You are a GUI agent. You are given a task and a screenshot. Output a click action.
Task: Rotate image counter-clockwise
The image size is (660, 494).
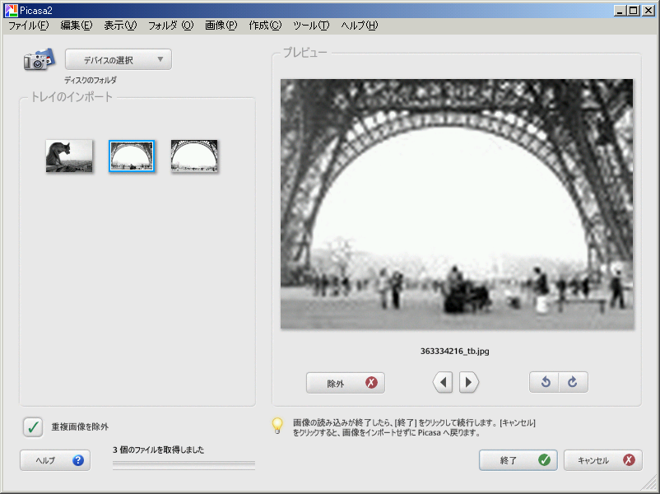[545, 382]
